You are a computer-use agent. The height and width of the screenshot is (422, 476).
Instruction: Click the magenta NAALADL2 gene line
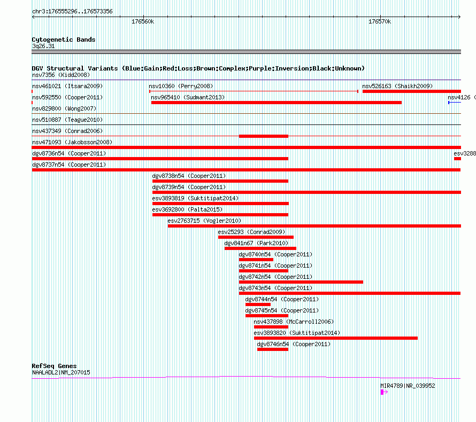pyautogui.click(x=246, y=378)
